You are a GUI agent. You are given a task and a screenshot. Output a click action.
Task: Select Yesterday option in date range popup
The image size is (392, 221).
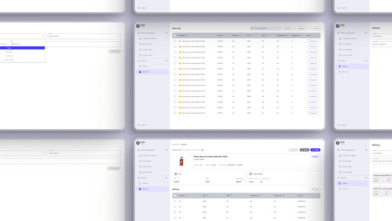click(x=22, y=52)
